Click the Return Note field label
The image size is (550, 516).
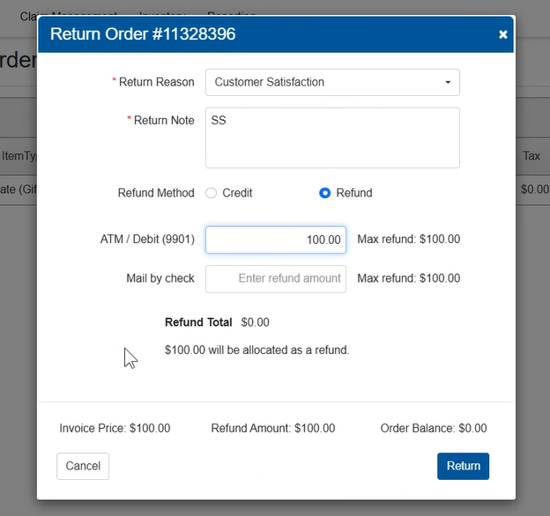(x=163, y=121)
